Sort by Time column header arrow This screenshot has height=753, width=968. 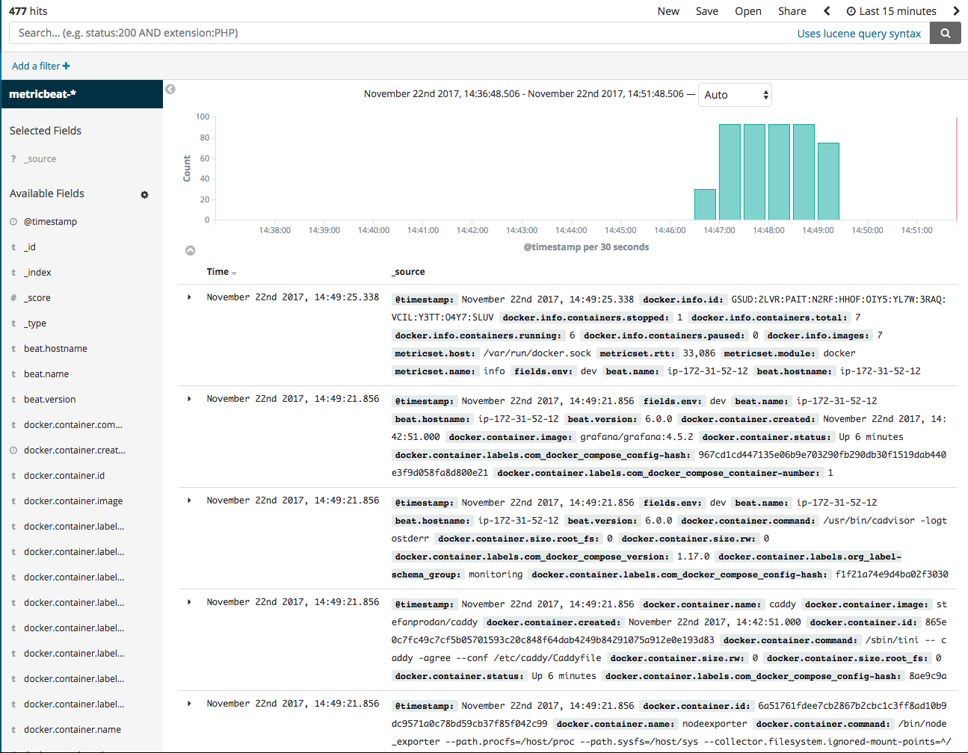click(x=234, y=273)
